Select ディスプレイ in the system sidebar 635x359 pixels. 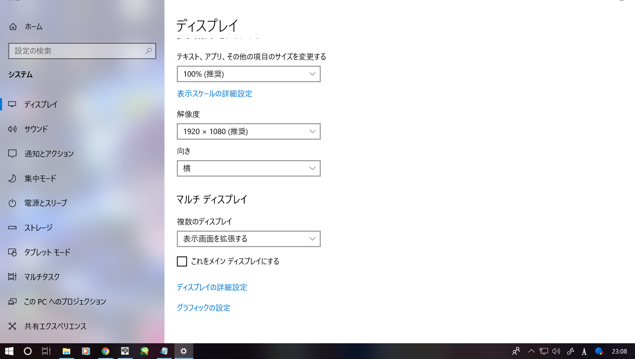[x=82, y=104]
